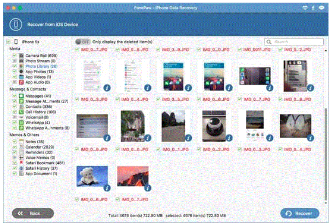Uncheck checkbox under teddy bear photo
Image resolution: width=330 pixels, height=224 pixels.
pyautogui.click(x=77, y=199)
